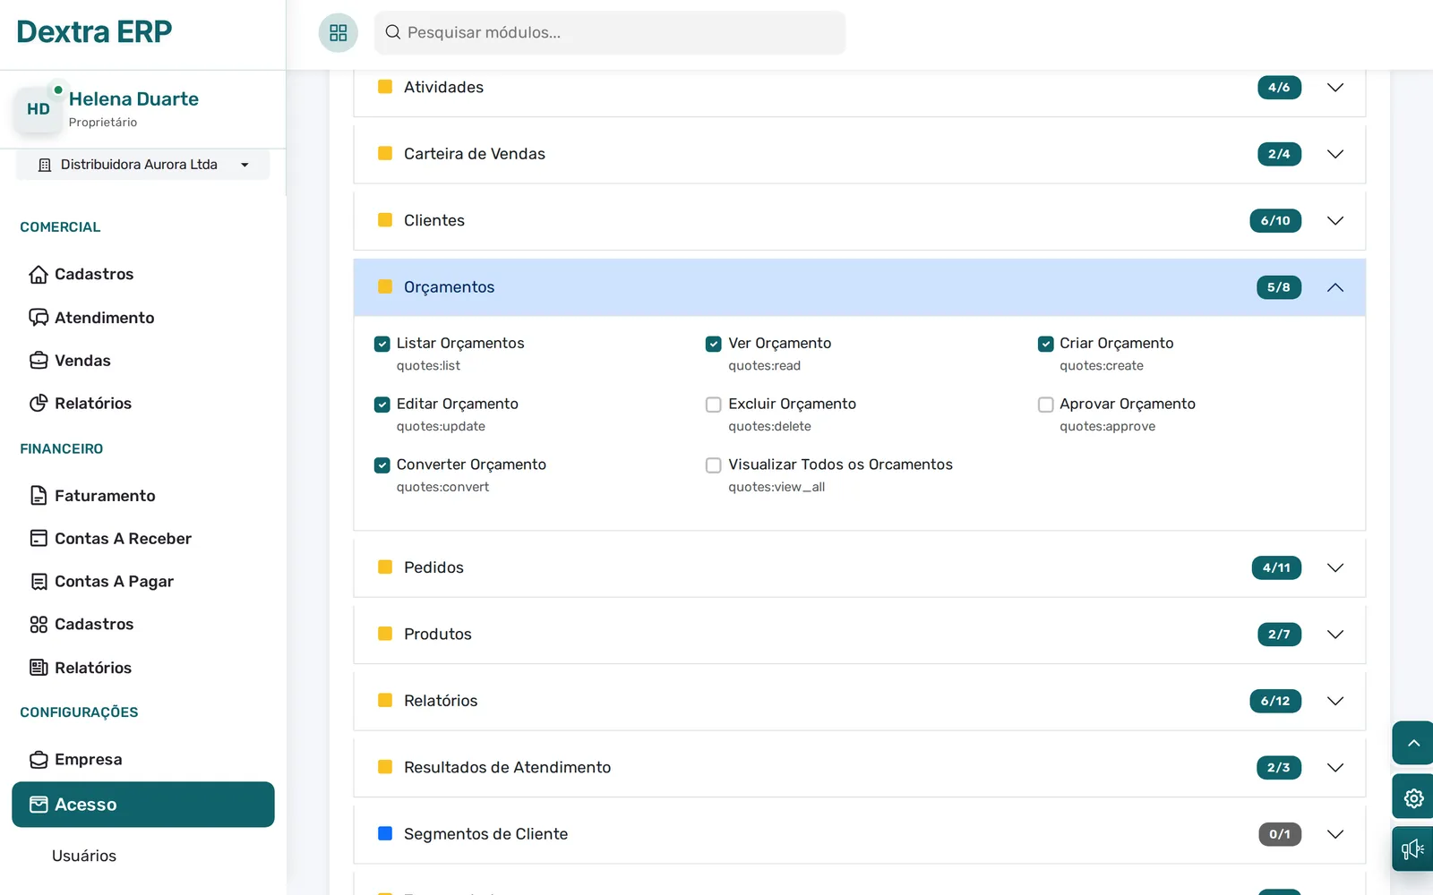Click the Segmentos de Cliente section header
The image size is (1433, 895).
pos(860,834)
